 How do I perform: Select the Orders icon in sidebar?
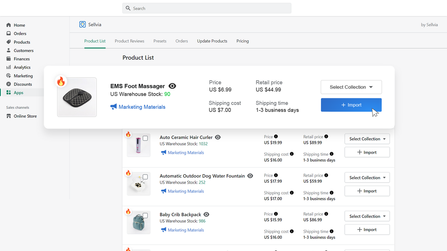tap(8, 33)
